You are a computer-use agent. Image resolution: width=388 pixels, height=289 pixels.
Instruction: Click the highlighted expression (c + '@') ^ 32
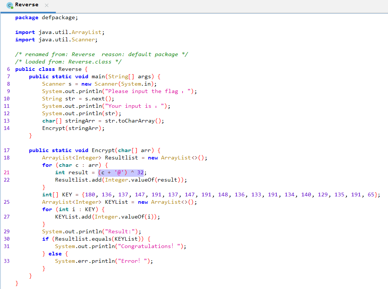coord(121,172)
